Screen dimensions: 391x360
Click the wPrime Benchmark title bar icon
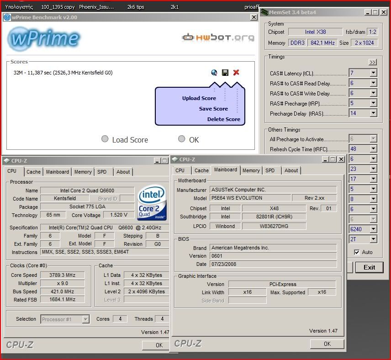(x=7, y=17)
